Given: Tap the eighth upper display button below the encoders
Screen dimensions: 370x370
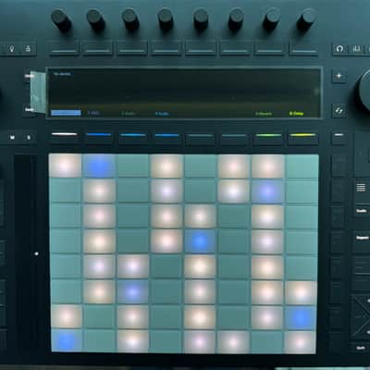Looking at the screenshot, I should [303, 49].
